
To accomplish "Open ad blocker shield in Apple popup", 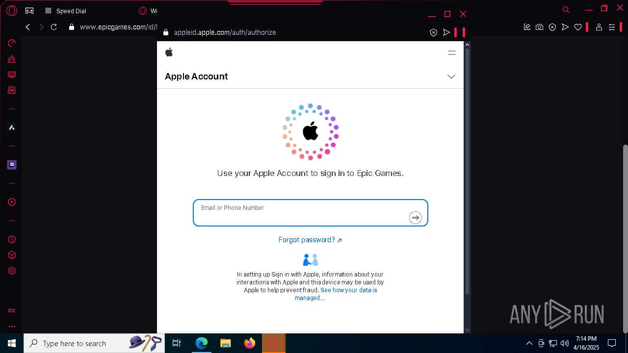I will click(x=433, y=32).
